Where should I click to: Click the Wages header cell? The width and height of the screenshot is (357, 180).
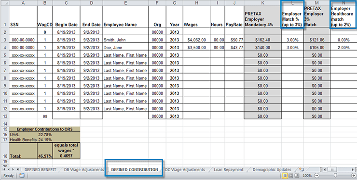pos(196,16)
